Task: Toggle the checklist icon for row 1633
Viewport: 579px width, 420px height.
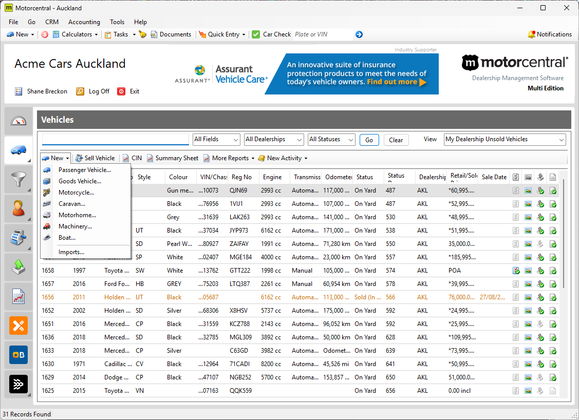Action: click(x=516, y=351)
